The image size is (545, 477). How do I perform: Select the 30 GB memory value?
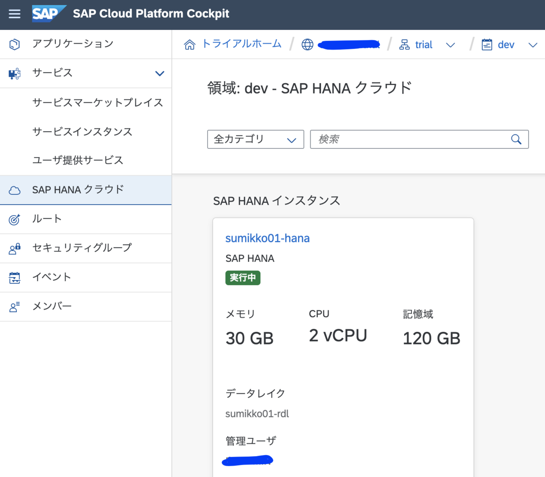[x=249, y=339]
